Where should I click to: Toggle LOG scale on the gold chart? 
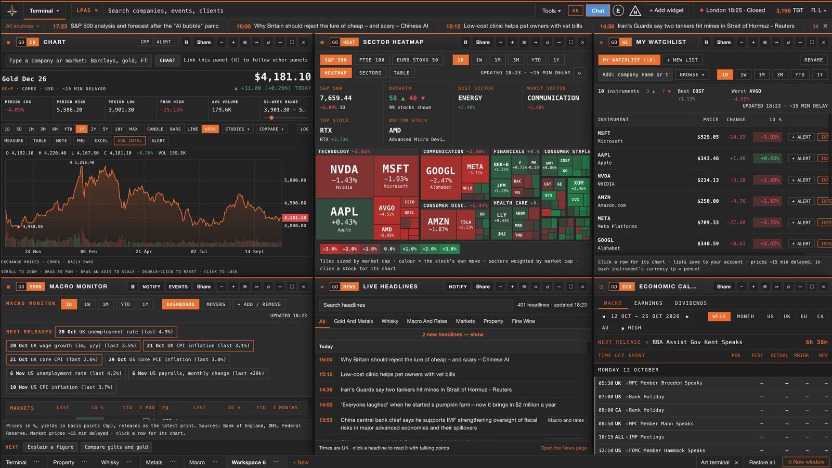click(x=304, y=129)
